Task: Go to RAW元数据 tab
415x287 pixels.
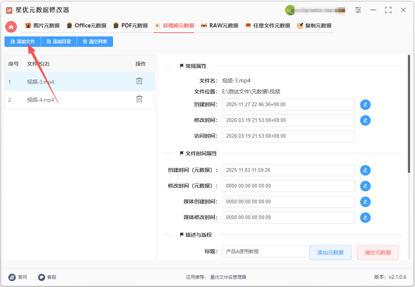Action: 219,26
